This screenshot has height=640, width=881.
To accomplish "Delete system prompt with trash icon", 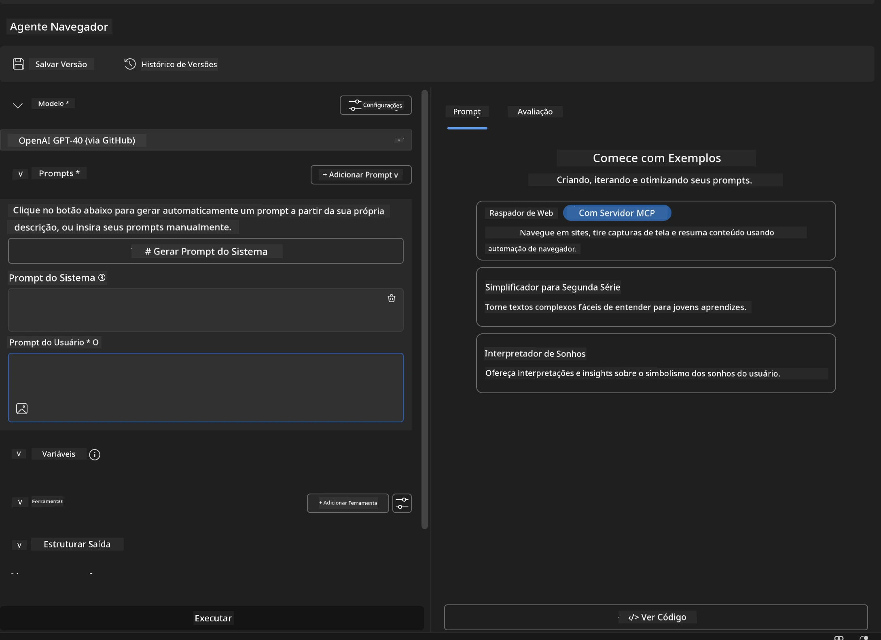I will coord(392,298).
